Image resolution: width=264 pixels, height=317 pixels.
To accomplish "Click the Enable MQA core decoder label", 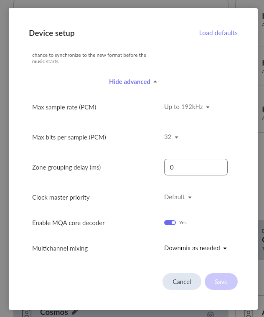I will [x=69, y=223].
